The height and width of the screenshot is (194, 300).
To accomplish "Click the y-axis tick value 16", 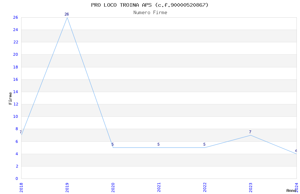I will [16, 79].
